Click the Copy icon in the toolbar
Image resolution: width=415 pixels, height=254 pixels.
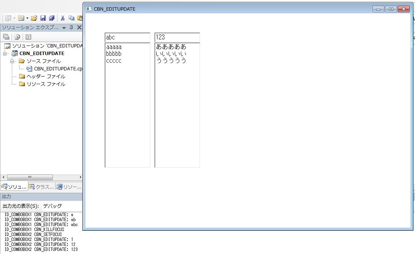pyautogui.click(x=71, y=18)
